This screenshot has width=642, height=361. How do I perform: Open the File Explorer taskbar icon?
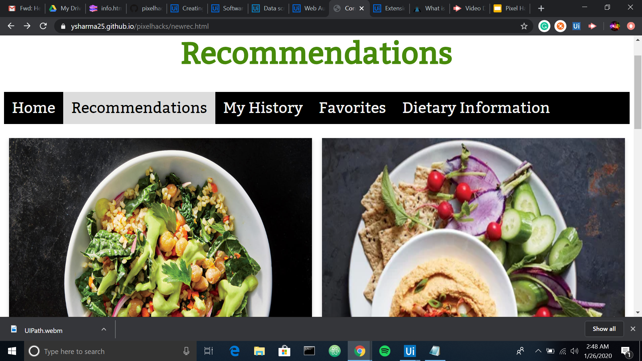[259, 351]
